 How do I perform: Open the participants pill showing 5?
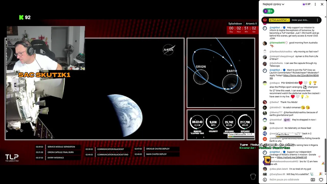pos(268,11)
